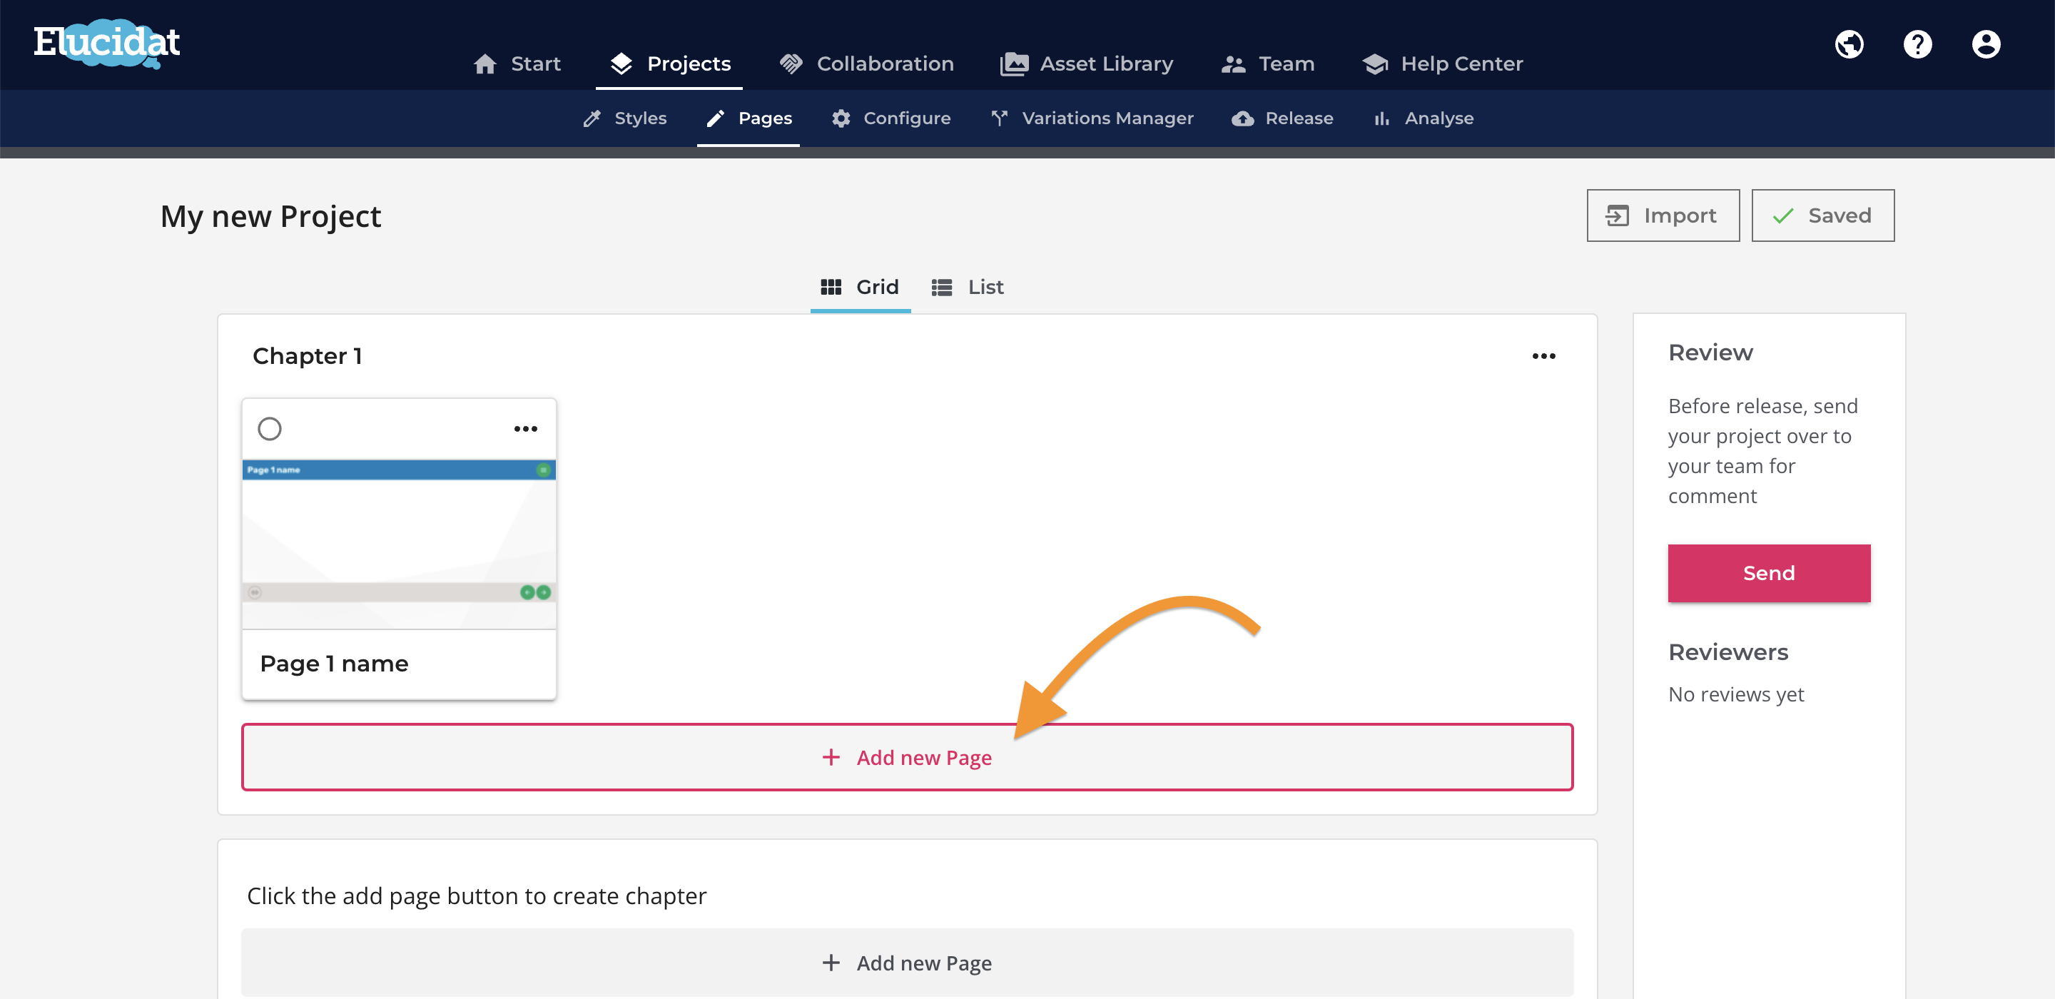Image resolution: width=2055 pixels, height=999 pixels.
Task: Switch to List view
Action: tap(967, 288)
